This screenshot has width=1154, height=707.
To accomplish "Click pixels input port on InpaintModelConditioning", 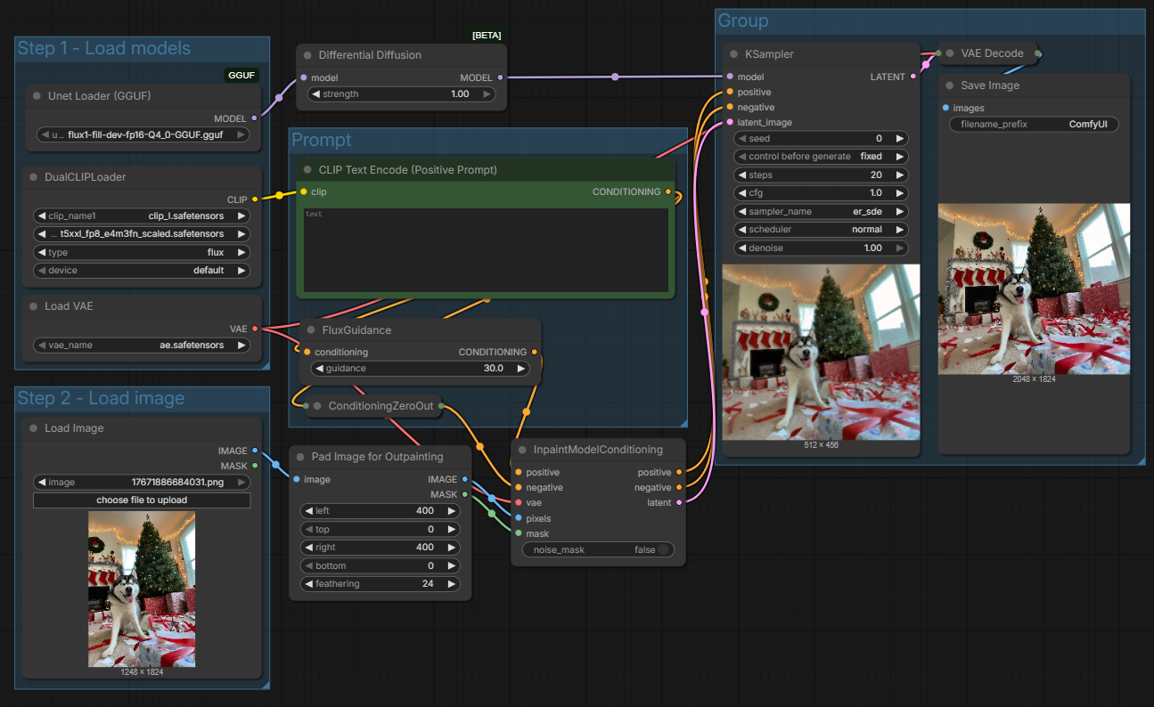I will (x=519, y=518).
